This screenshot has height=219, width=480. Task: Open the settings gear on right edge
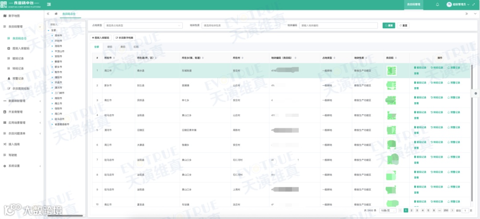click(x=476, y=93)
